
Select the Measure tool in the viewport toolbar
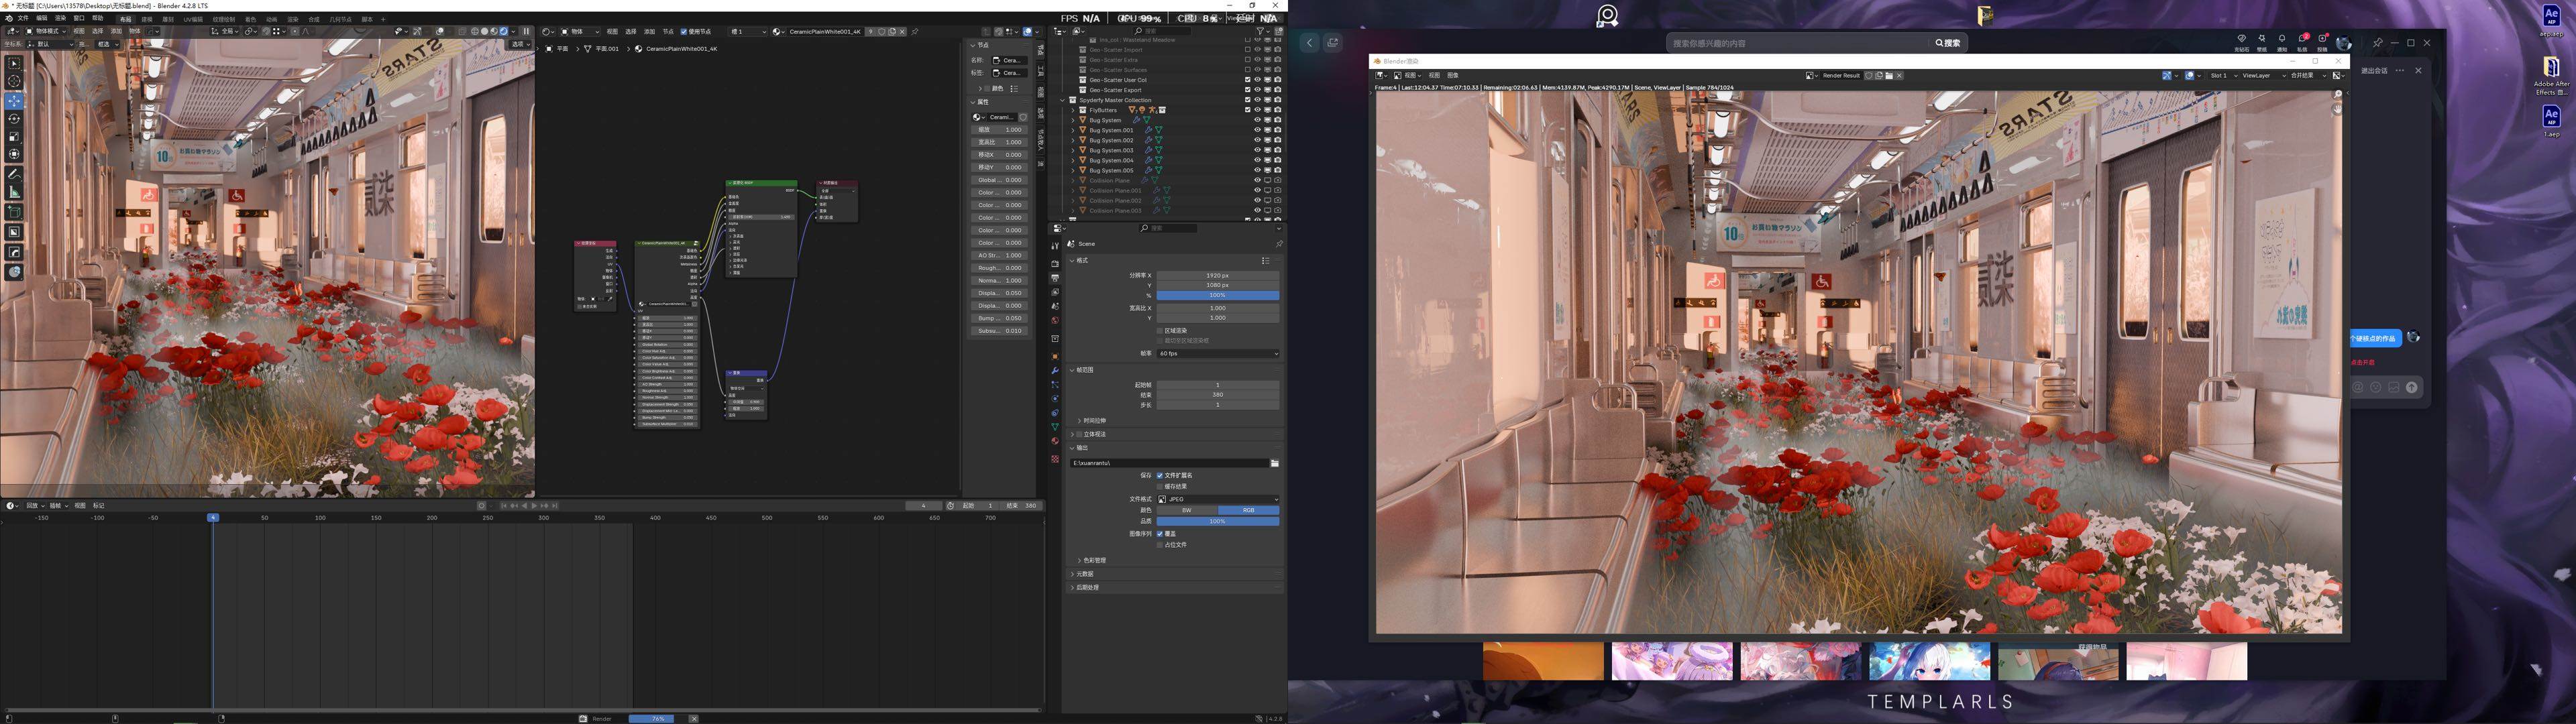click(x=14, y=192)
